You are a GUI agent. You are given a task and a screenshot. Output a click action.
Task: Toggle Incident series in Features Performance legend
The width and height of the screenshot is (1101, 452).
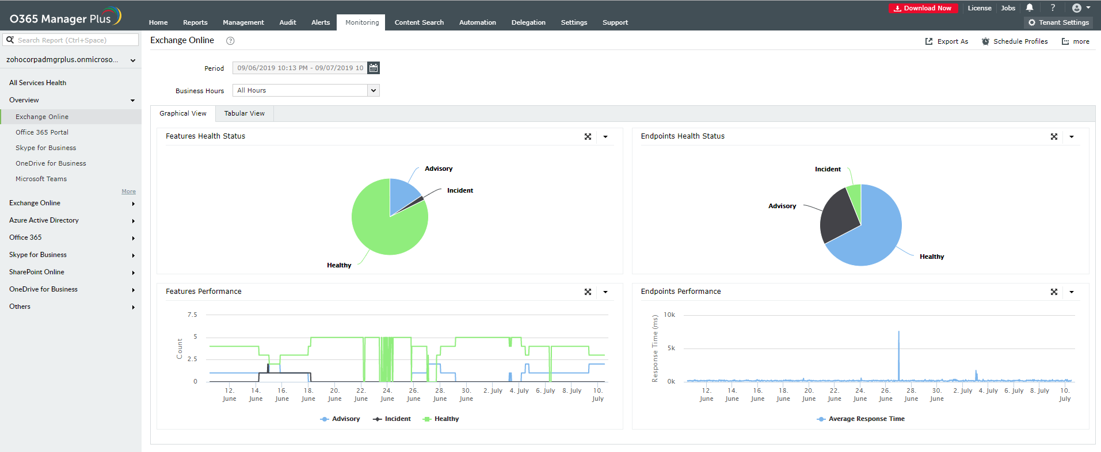coord(392,419)
